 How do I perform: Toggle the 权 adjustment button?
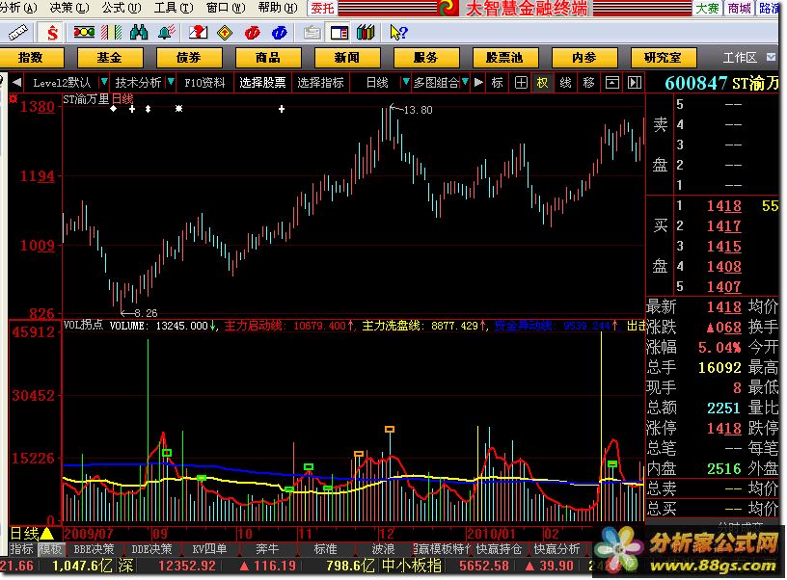tap(543, 83)
